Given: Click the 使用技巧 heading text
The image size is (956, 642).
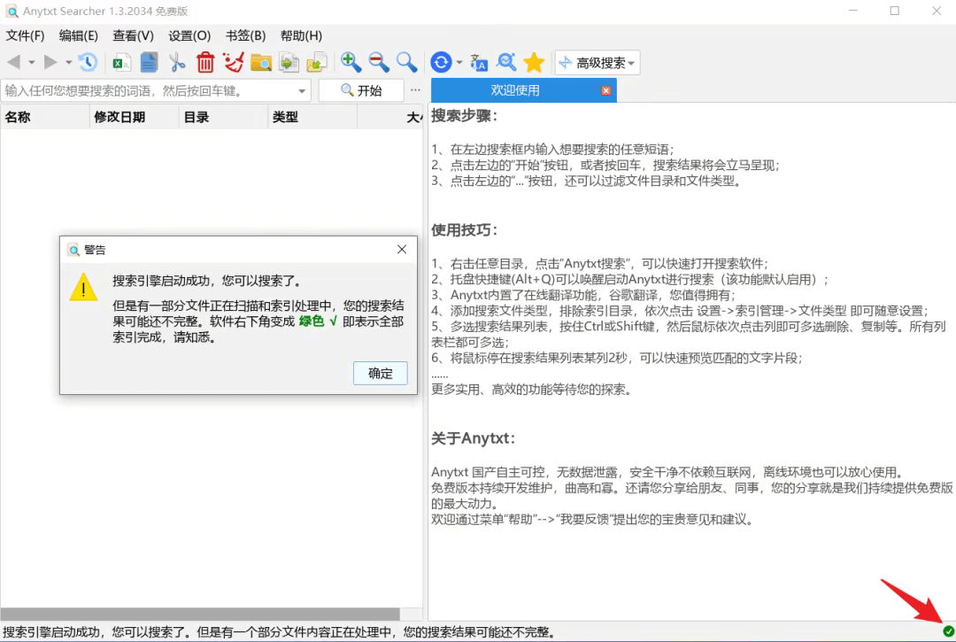Looking at the screenshot, I should tap(464, 230).
